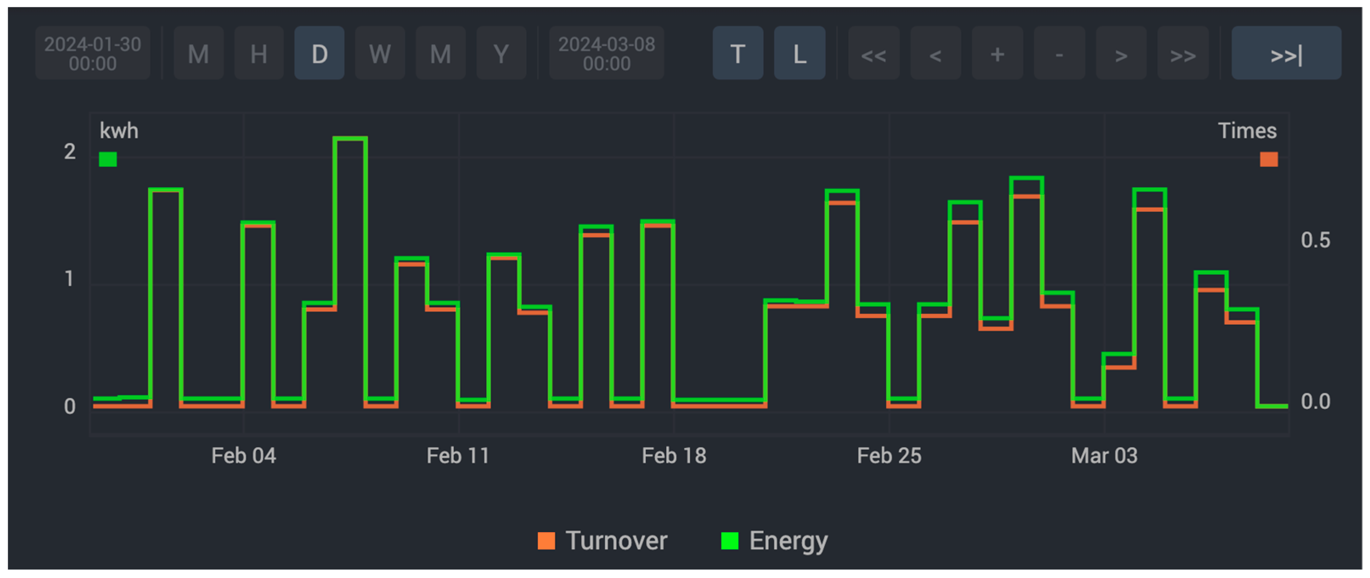Select the D day interval
This screenshot has height=578, width=1370.
(x=319, y=54)
